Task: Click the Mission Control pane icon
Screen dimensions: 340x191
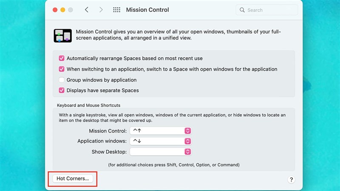Action: 62,36
